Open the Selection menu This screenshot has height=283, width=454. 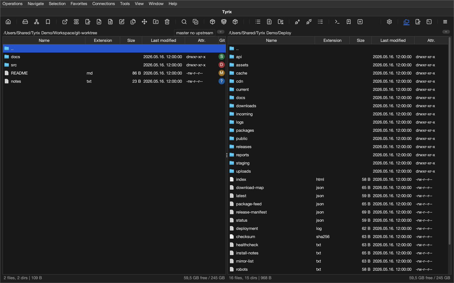(57, 3)
